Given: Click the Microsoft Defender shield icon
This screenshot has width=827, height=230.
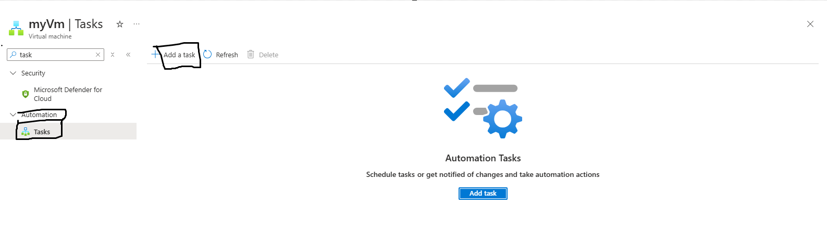Looking at the screenshot, I should tap(25, 94).
